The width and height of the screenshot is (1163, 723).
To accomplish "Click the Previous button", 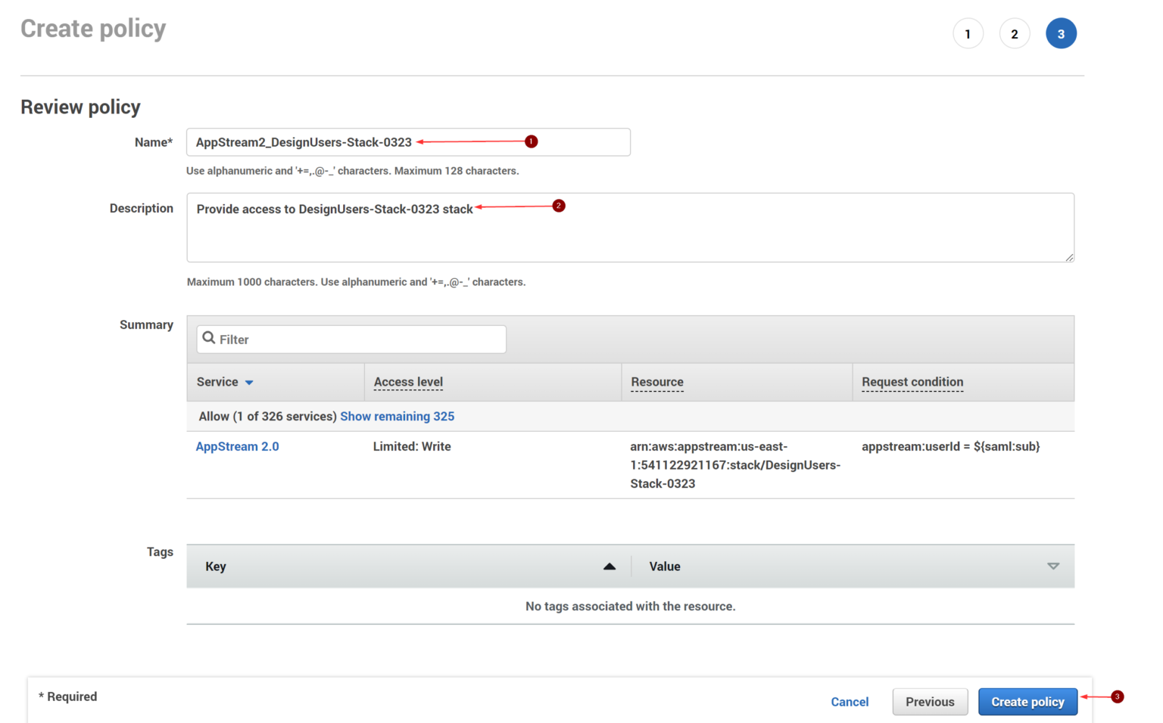I will click(x=930, y=702).
